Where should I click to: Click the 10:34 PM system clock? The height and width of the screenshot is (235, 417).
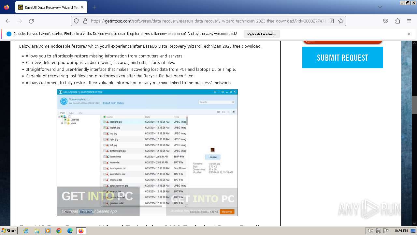coord(400,231)
